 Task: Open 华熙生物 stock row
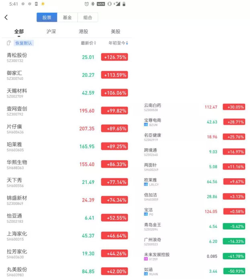click(x=67, y=164)
